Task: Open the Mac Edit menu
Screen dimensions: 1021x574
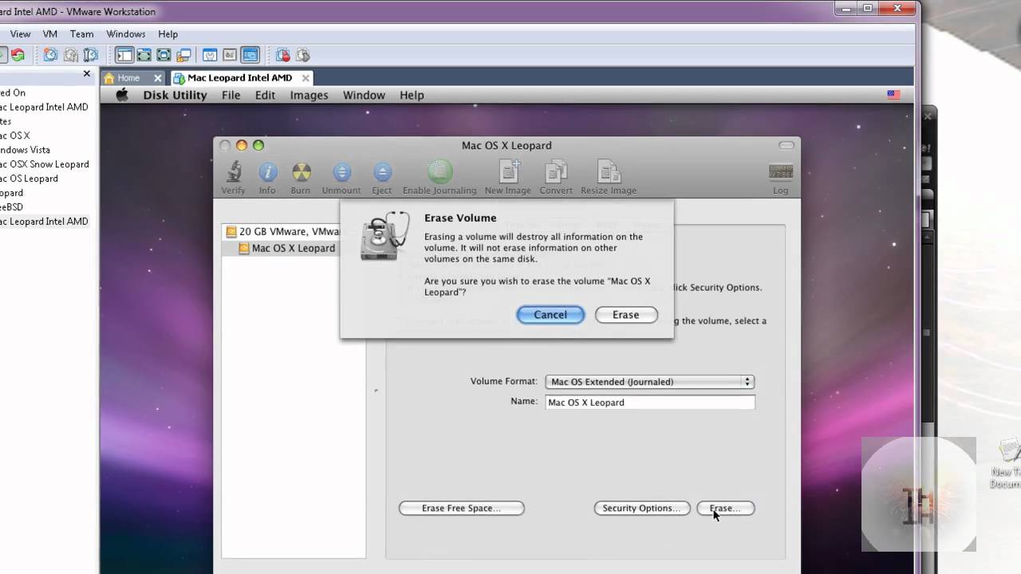Action: click(x=265, y=95)
